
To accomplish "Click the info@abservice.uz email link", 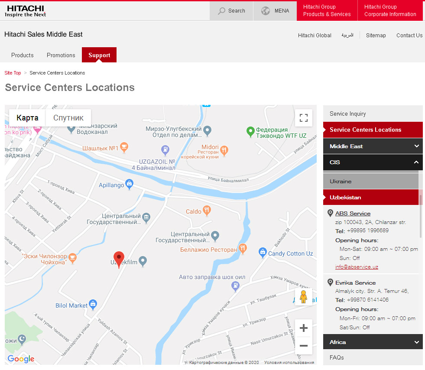I will [x=357, y=267].
